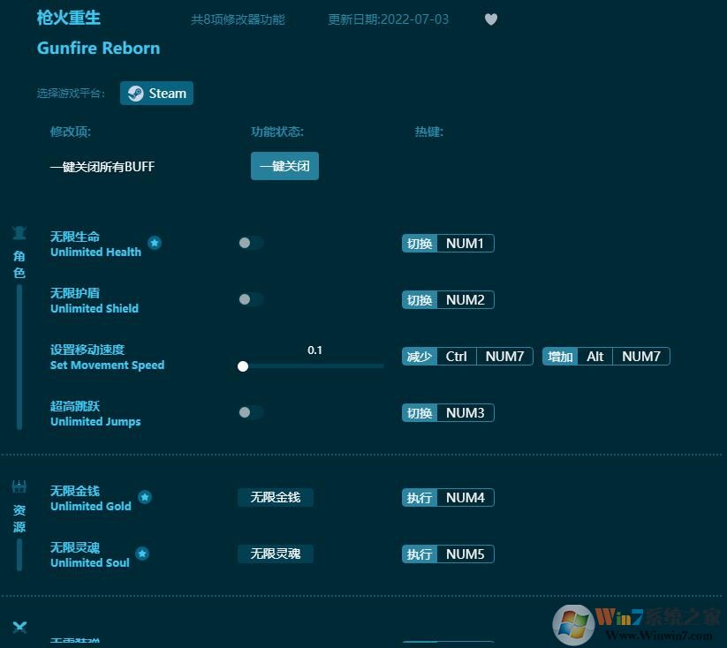Click the 角色 character category icon
This screenshot has height=648, width=727.
[19, 232]
